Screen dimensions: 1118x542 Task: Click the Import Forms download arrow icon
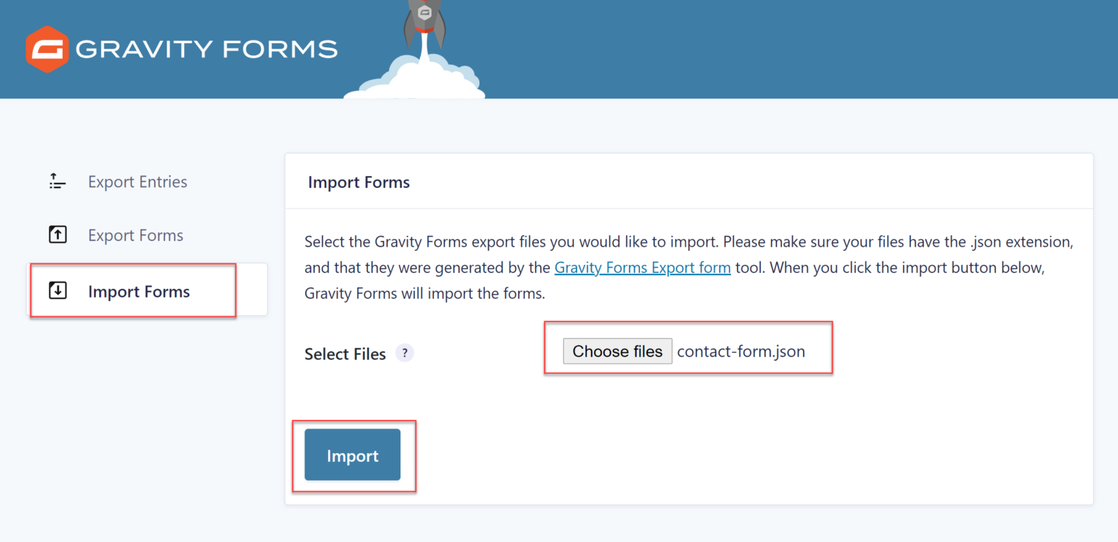click(57, 290)
